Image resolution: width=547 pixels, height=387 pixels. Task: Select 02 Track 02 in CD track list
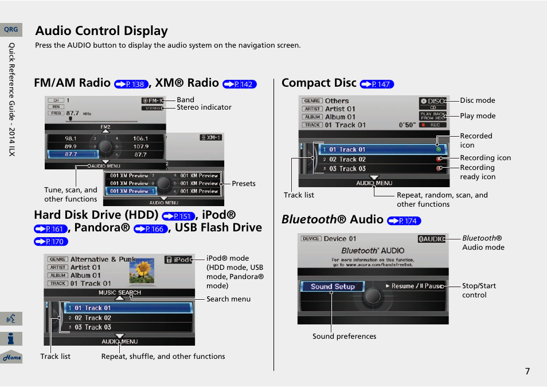pos(382,159)
